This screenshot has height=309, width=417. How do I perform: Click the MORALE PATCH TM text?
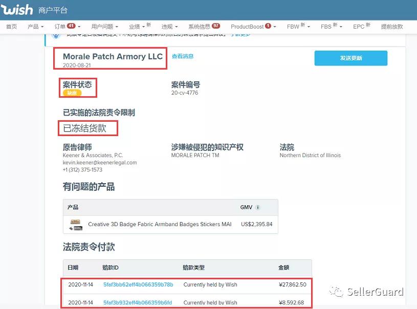(195, 156)
